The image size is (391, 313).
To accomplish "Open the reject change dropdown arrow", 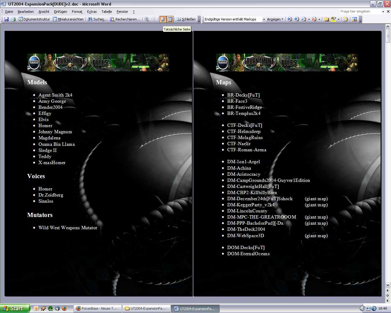I will pos(319,19).
